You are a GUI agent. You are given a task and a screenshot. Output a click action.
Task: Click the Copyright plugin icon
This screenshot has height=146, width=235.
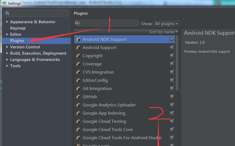[x=78, y=56]
